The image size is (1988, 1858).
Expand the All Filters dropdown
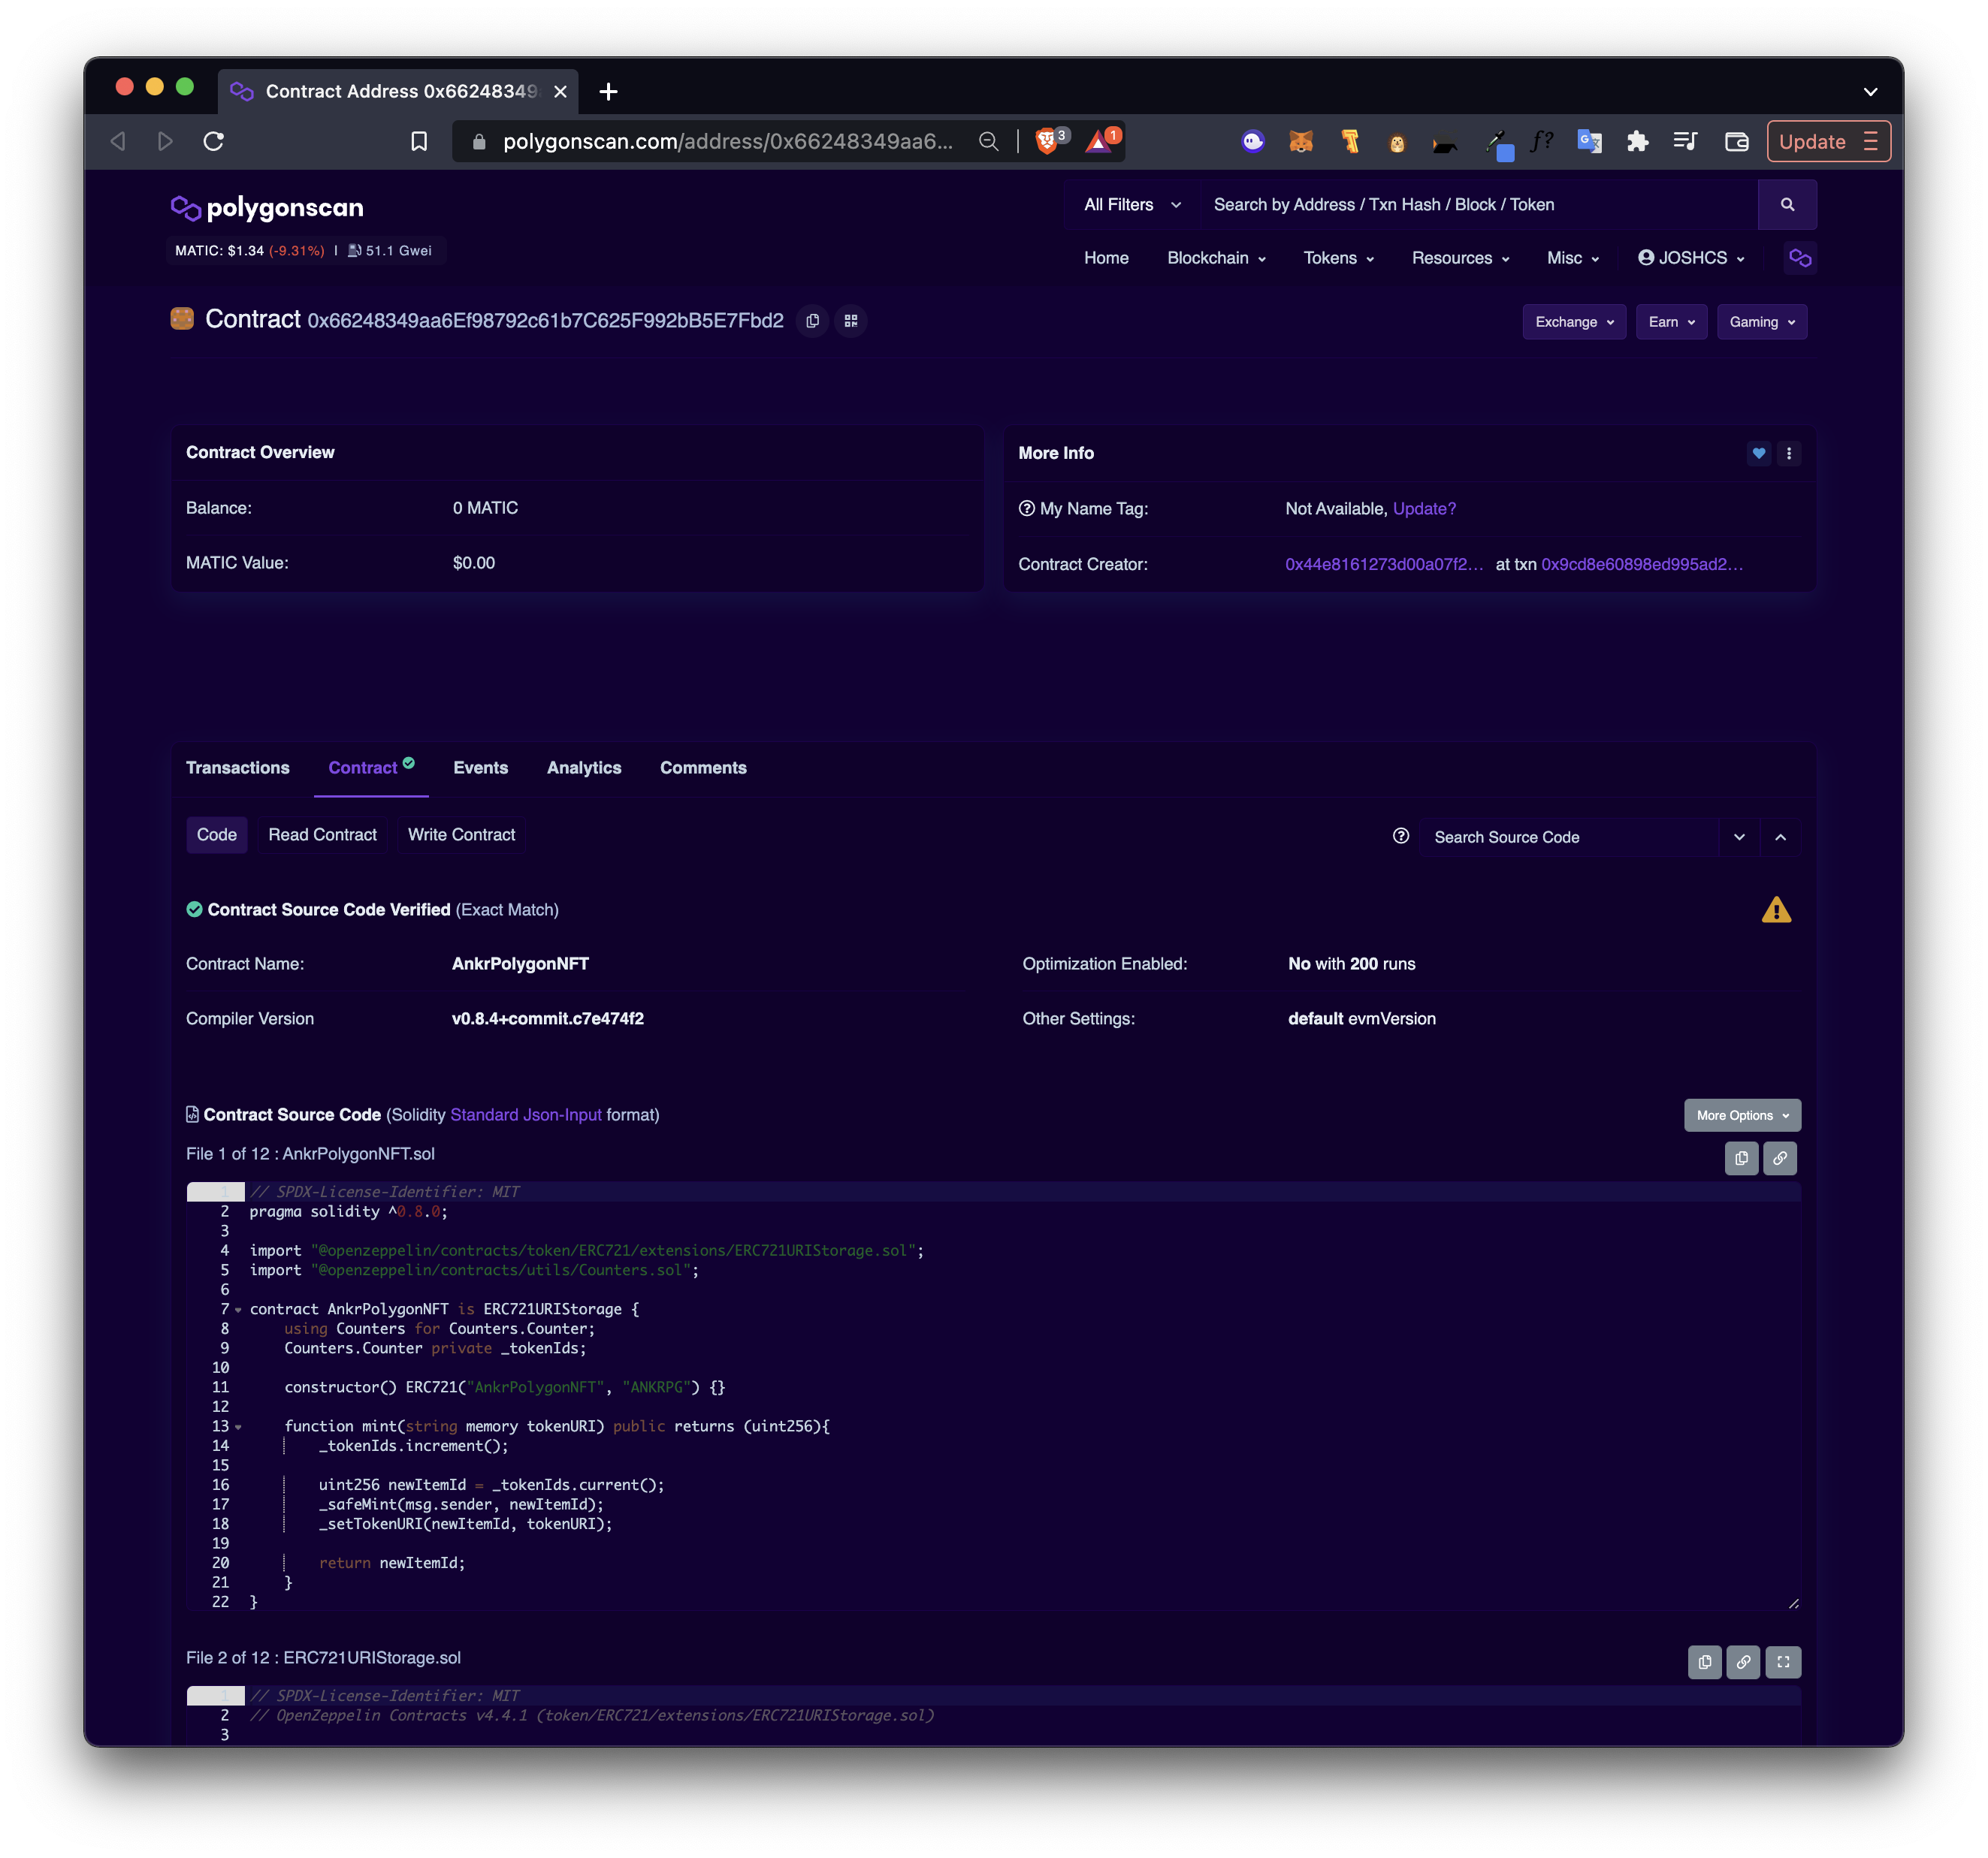click(x=1130, y=204)
